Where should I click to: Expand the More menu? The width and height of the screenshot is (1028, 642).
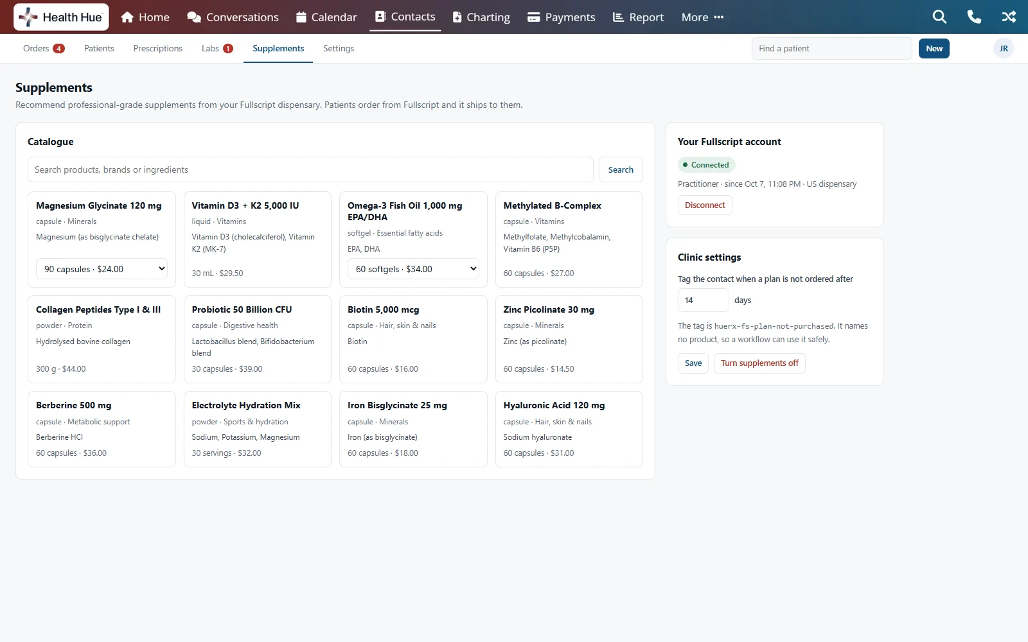pos(702,17)
